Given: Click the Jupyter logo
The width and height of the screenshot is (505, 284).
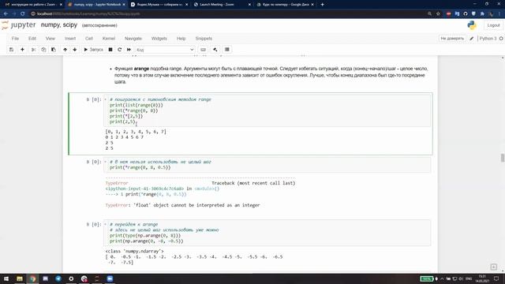Looking at the screenshot, I should point(19,25).
